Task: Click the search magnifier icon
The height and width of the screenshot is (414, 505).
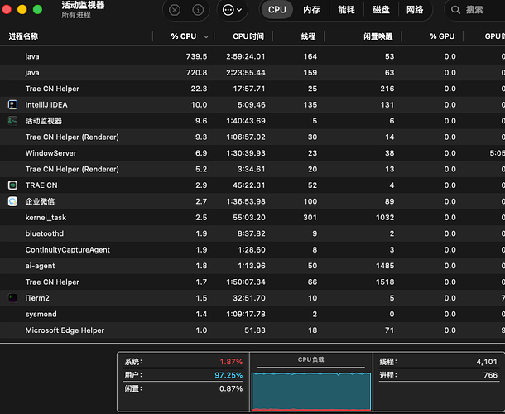Action: (x=455, y=10)
